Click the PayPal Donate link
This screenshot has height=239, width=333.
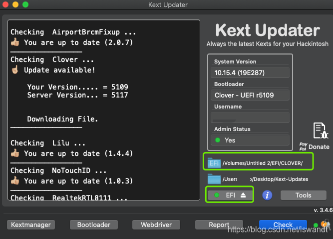(315, 146)
